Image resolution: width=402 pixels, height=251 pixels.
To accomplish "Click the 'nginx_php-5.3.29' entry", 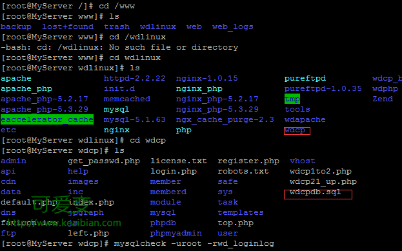I will (217, 110).
